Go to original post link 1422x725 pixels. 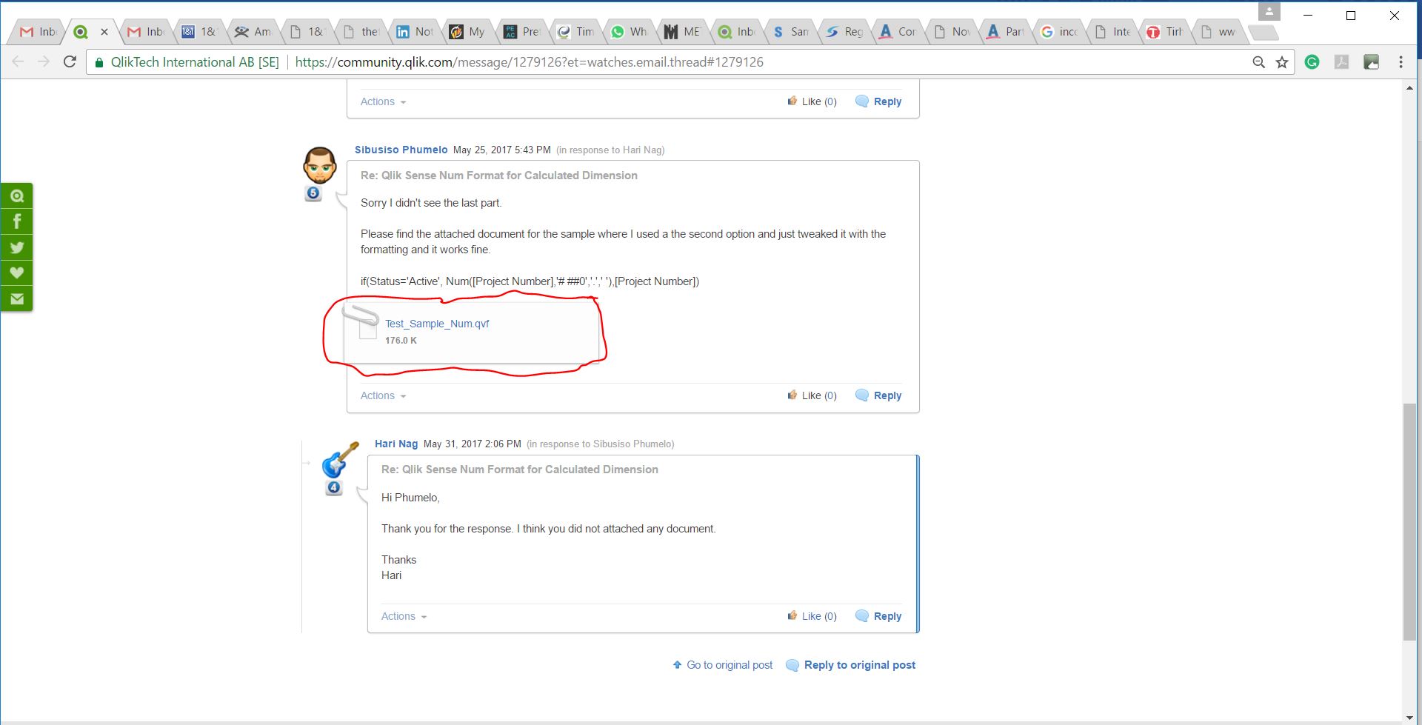[x=730, y=665]
